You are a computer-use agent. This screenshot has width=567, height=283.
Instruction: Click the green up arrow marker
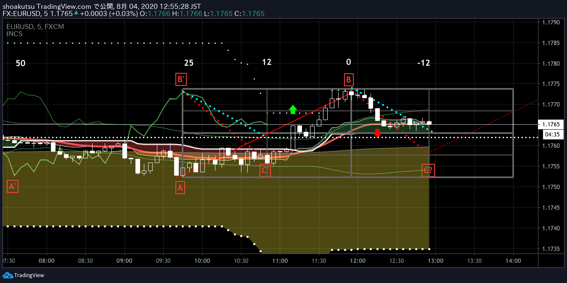pyautogui.click(x=293, y=110)
